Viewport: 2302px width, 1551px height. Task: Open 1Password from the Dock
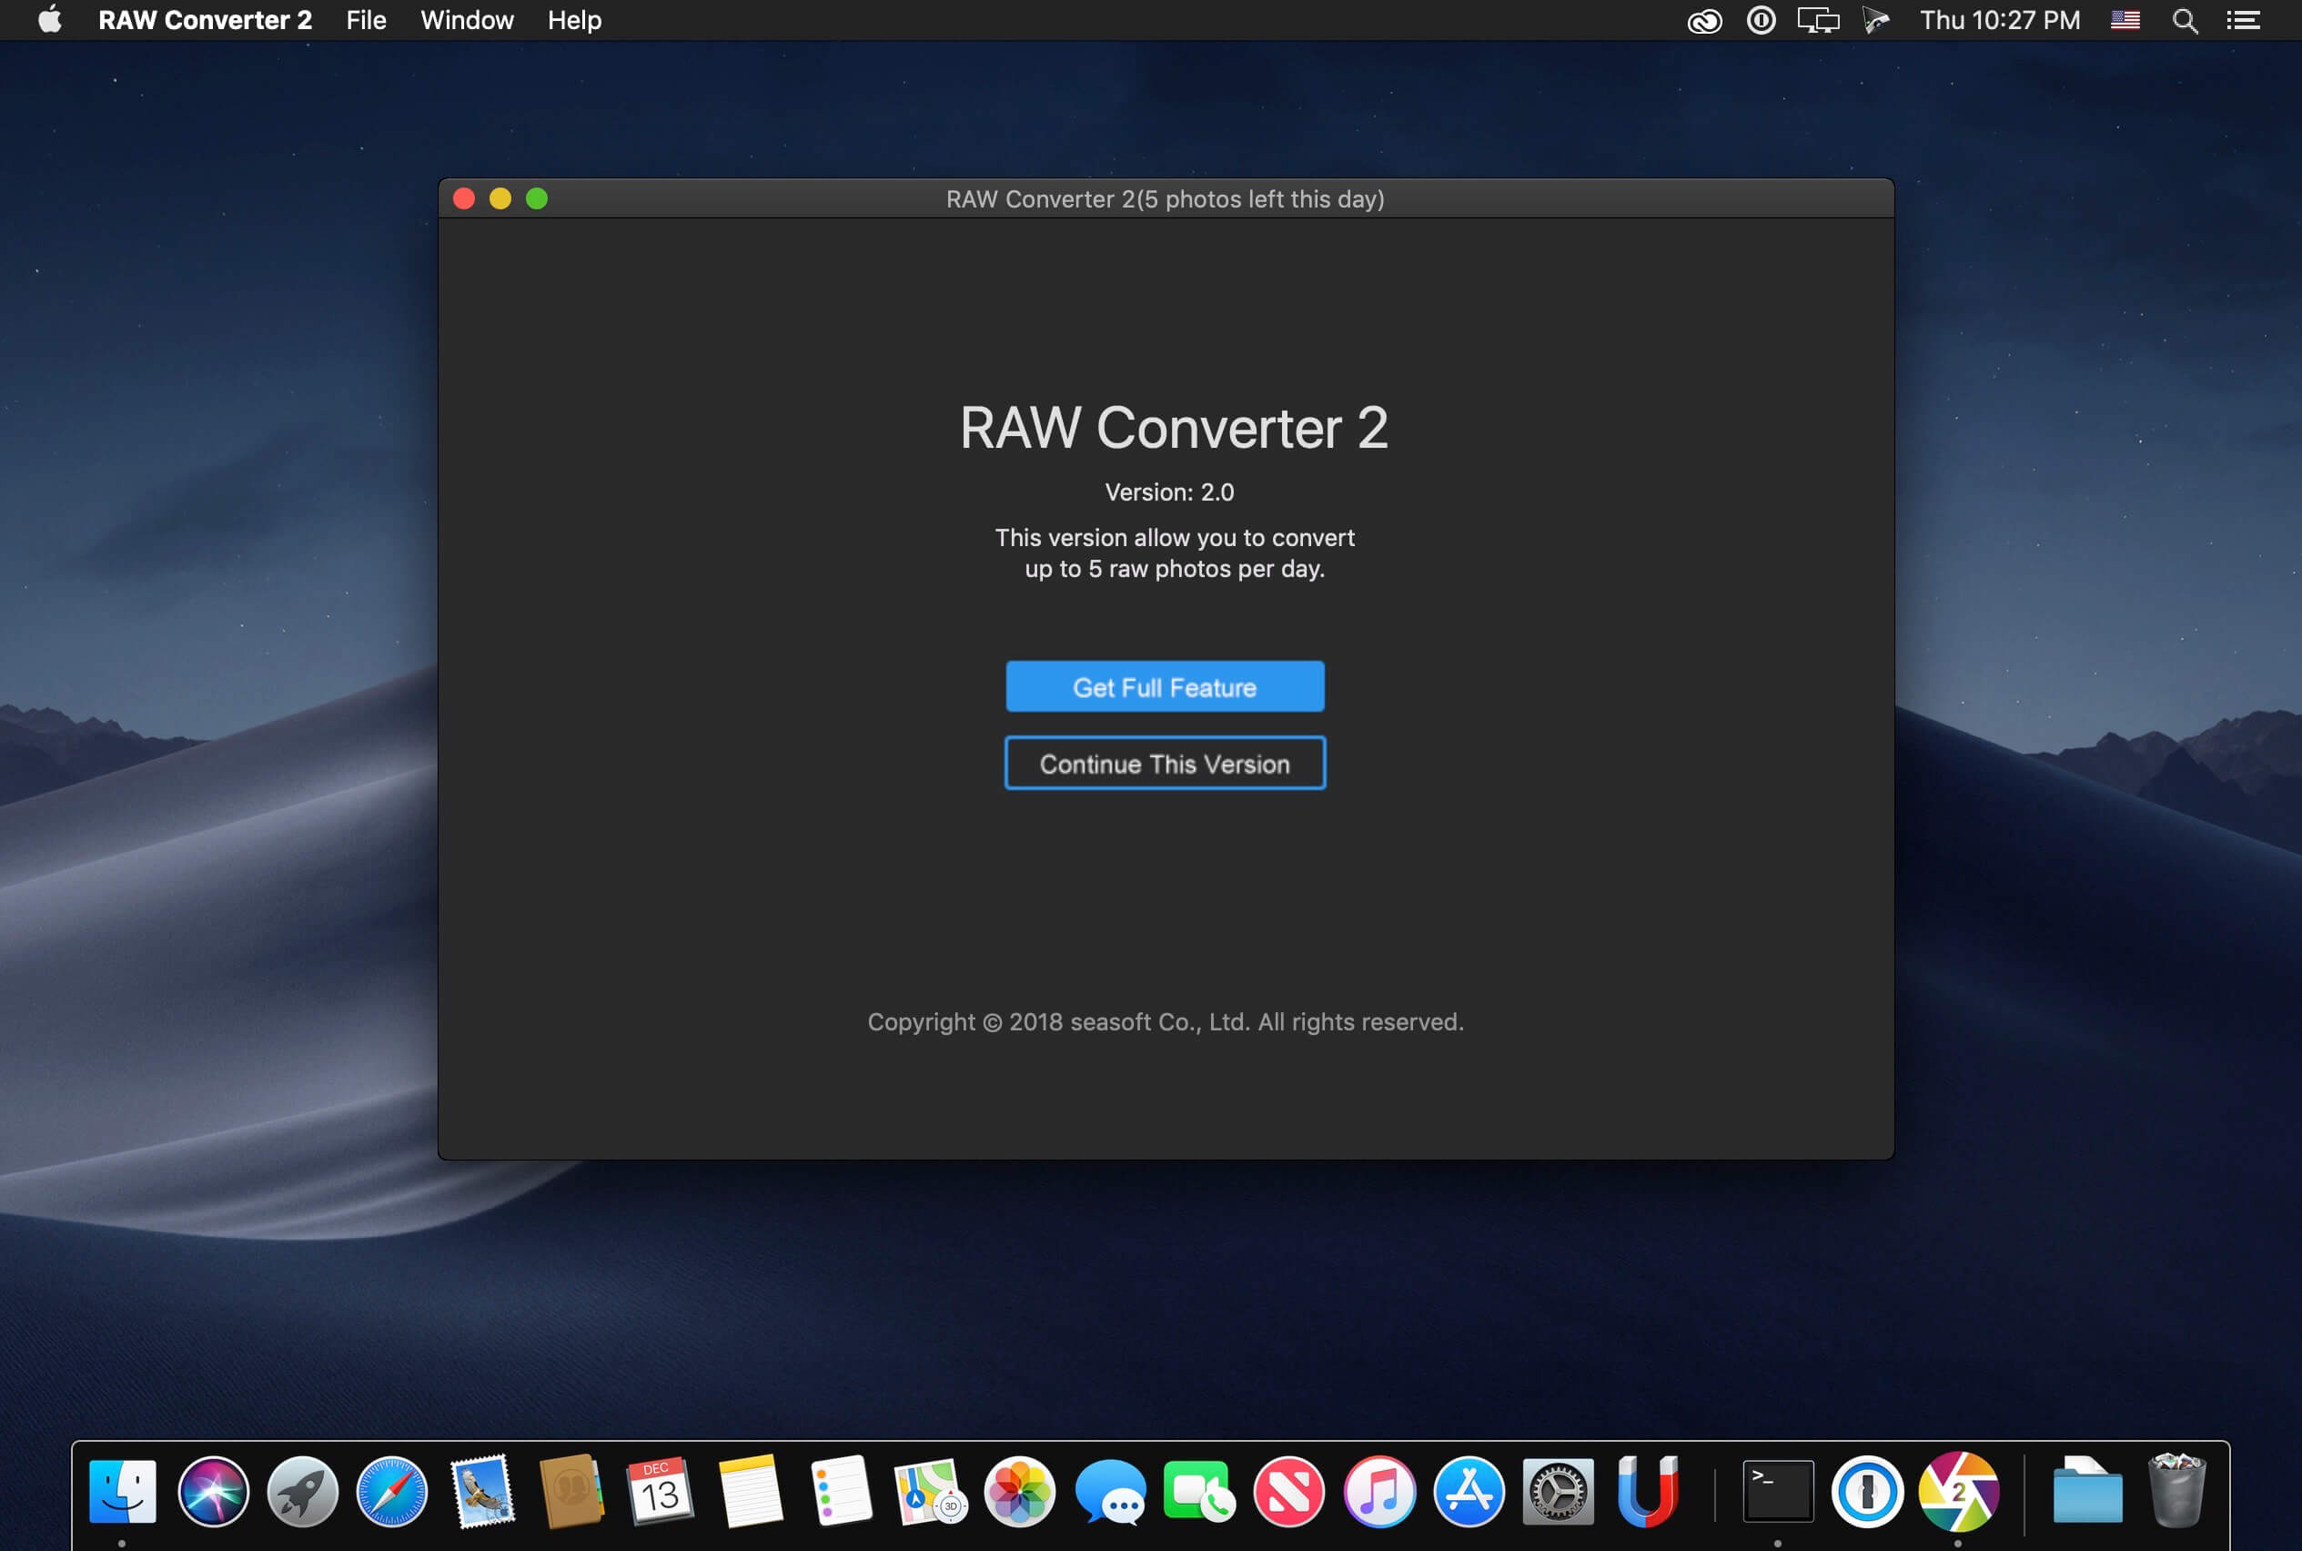[x=1867, y=1491]
